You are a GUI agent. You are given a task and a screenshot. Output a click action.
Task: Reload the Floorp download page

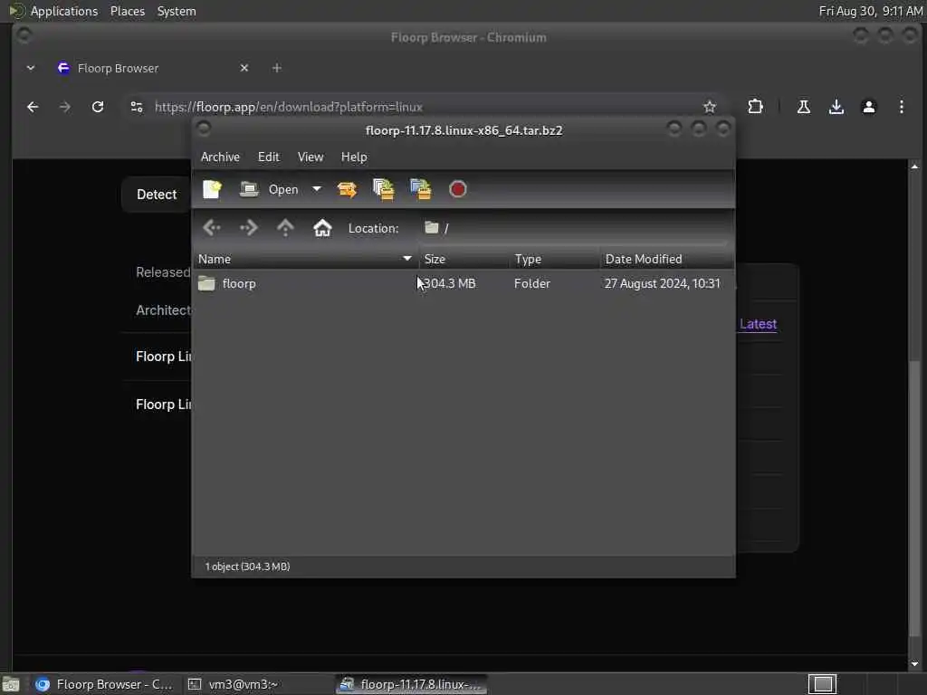click(x=98, y=107)
